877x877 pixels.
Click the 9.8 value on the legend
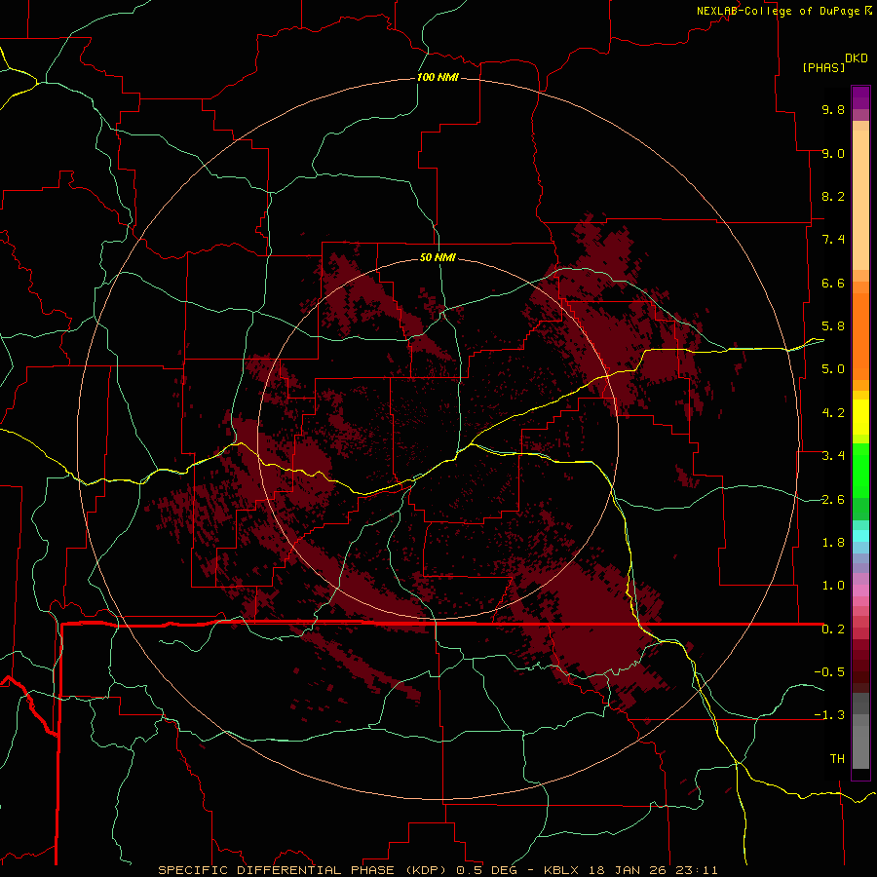point(833,109)
